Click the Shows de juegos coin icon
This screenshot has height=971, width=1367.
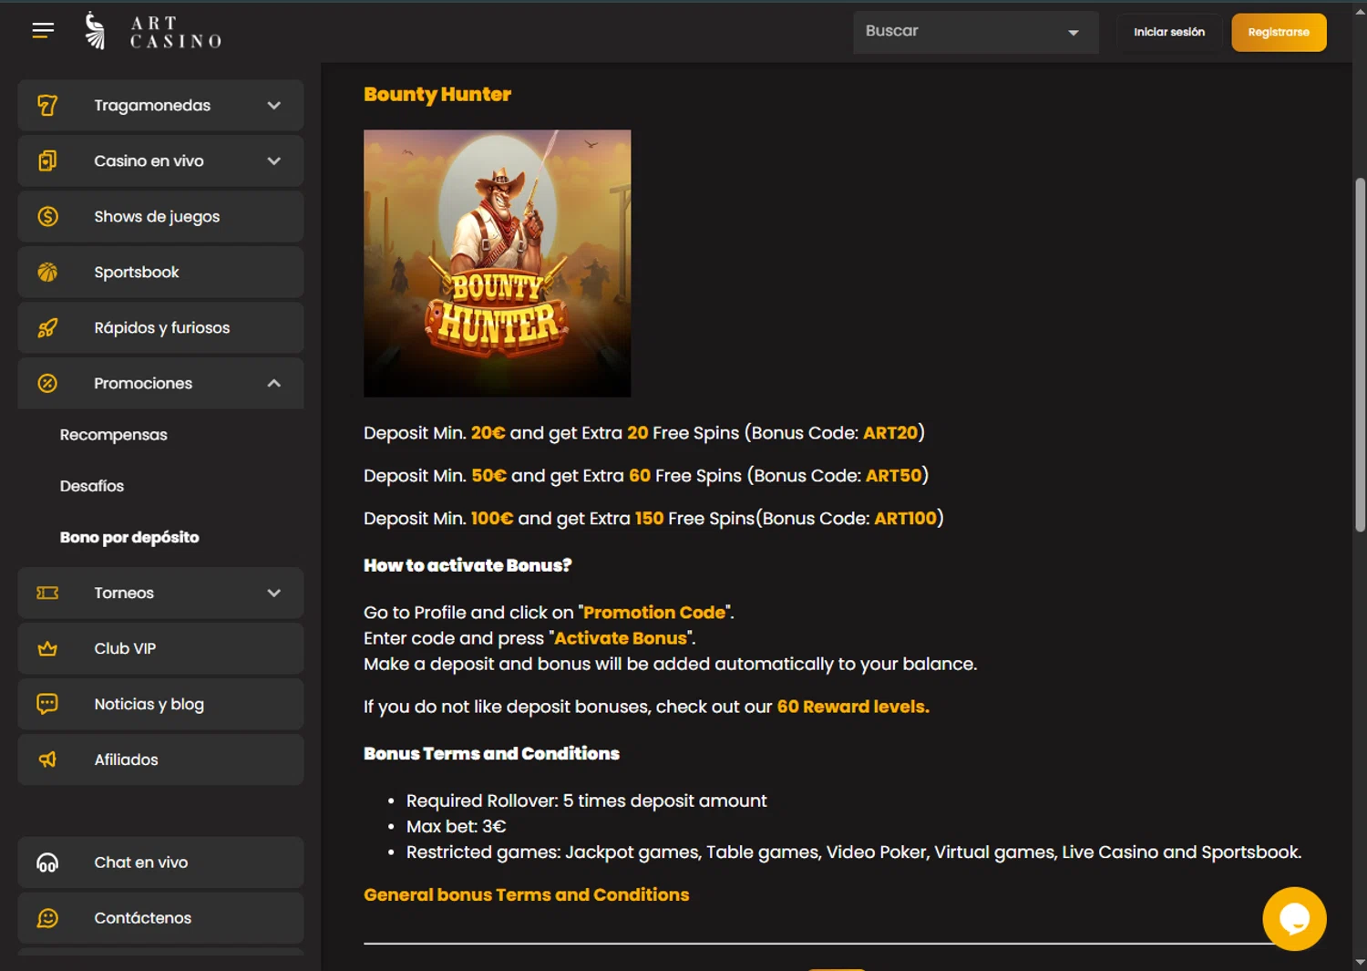point(47,217)
